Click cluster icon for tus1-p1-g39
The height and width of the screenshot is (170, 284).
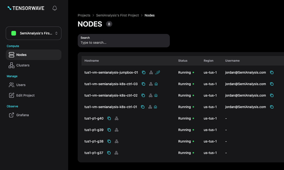coord(117,130)
